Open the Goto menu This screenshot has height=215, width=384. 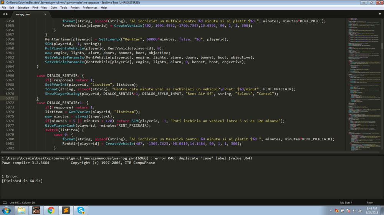click(x=54, y=8)
